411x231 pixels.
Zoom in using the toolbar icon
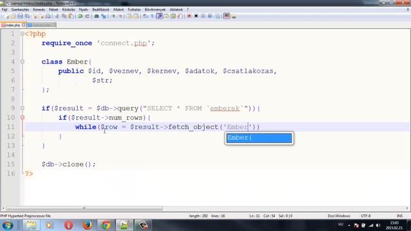click(x=114, y=16)
